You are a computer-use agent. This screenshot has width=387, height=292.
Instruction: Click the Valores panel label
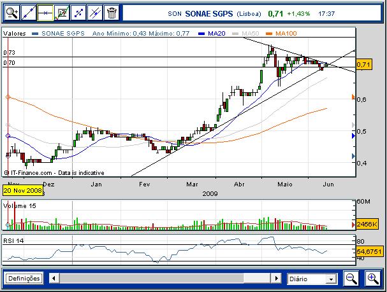[x=14, y=34]
